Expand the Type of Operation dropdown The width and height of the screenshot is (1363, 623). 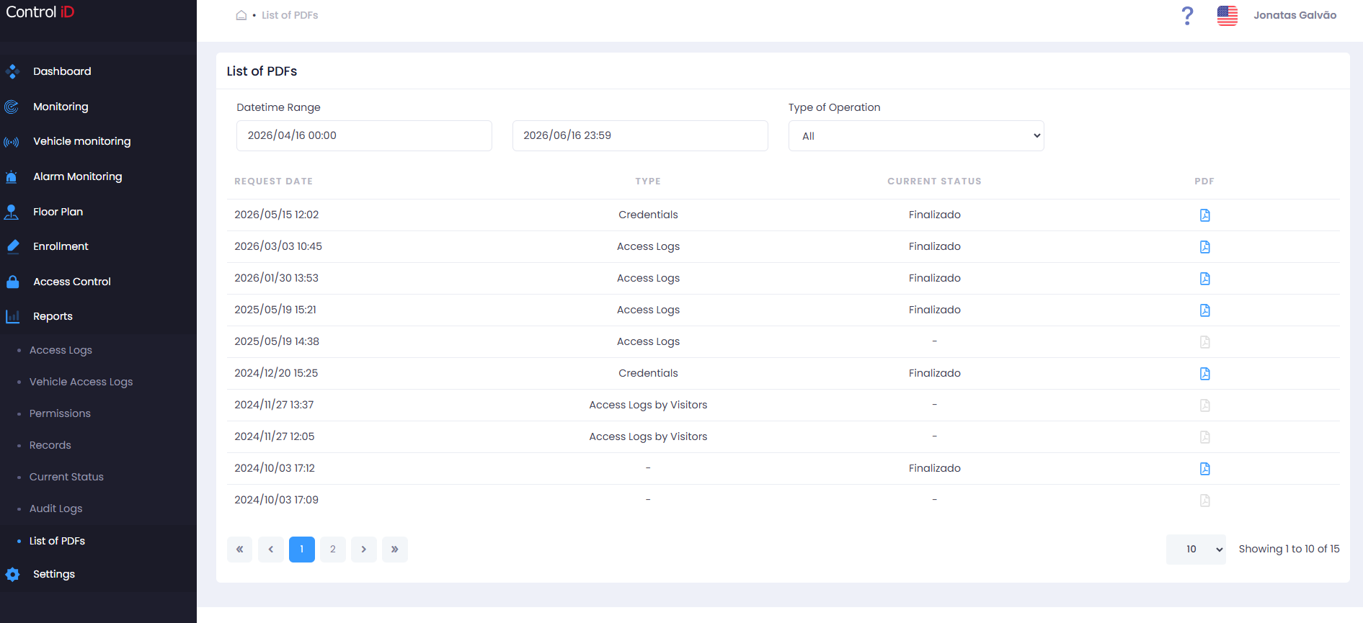[x=916, y=136]
